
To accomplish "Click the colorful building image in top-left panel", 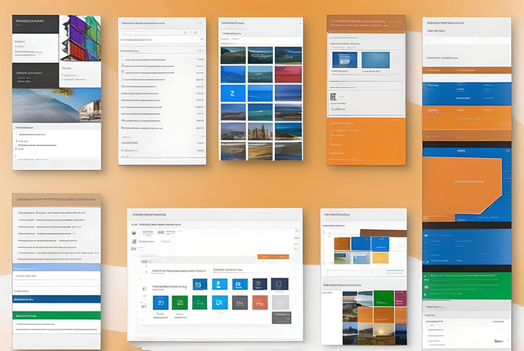I will [80, 37].
